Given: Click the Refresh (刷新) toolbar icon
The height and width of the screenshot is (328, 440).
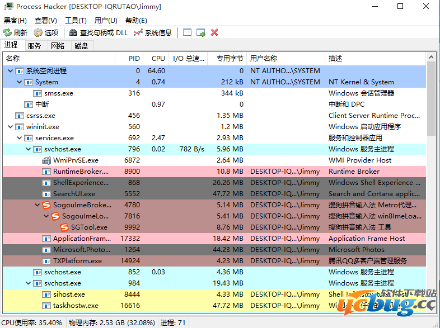Looking at the screenshot, I should [7, 33].
